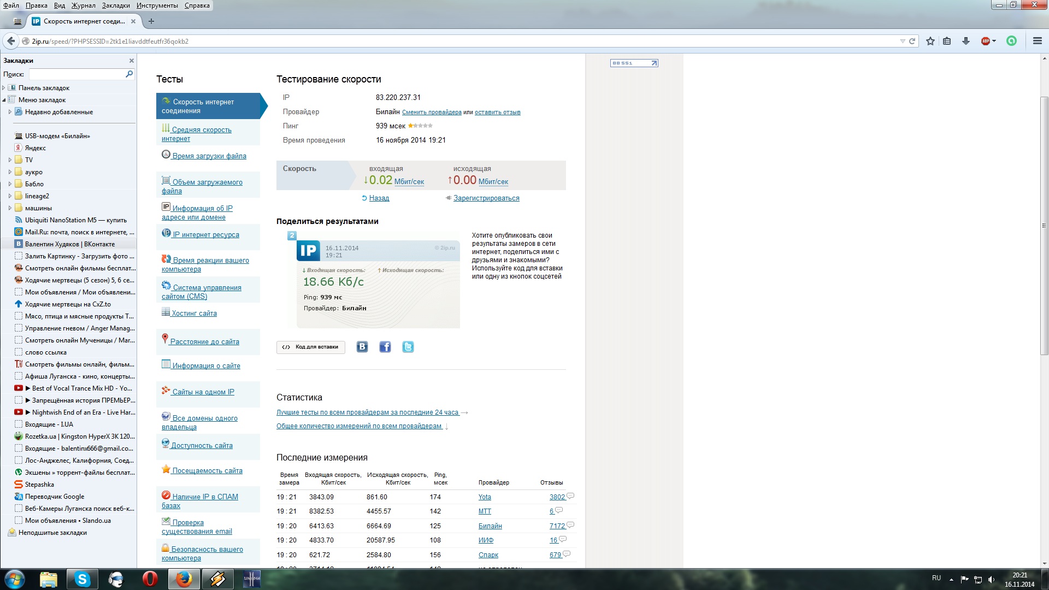Click the Код для вставки button
Screen dimensions: 1049x590
(x=311, y=347)
